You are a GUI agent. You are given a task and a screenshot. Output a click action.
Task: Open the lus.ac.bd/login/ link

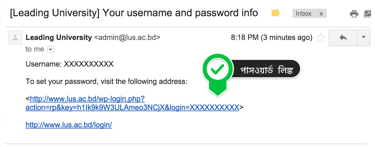69,125
